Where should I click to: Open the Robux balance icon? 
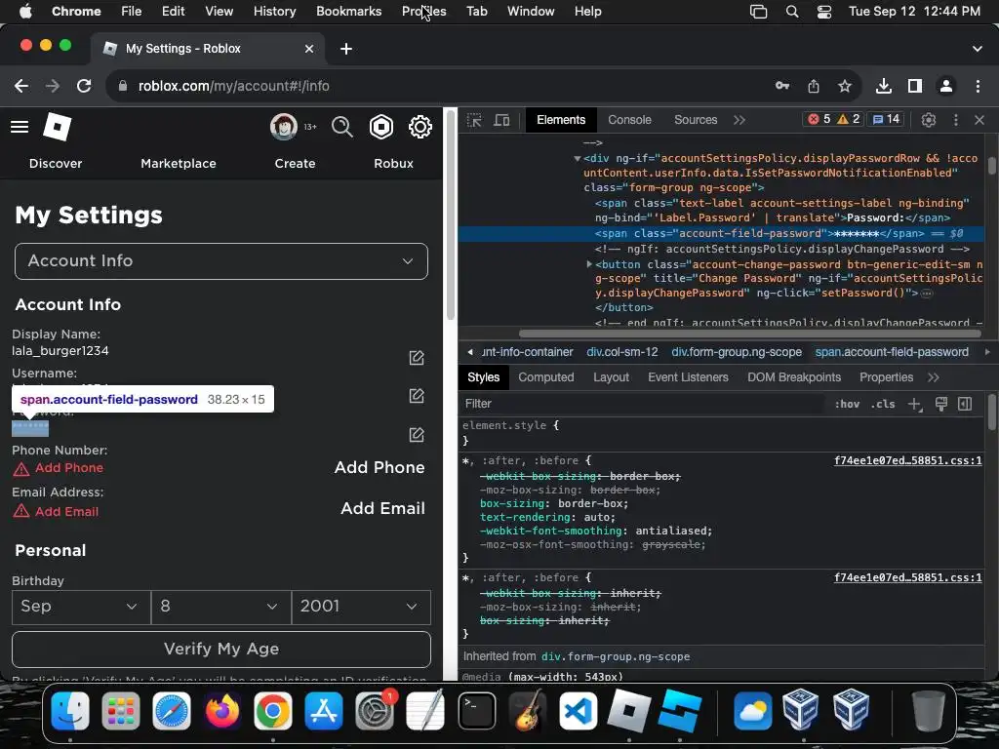(x=381, y=127)
